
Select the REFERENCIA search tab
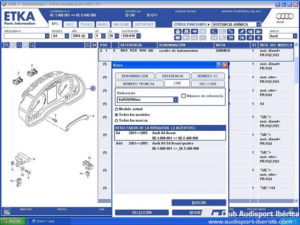pos(173,76)
